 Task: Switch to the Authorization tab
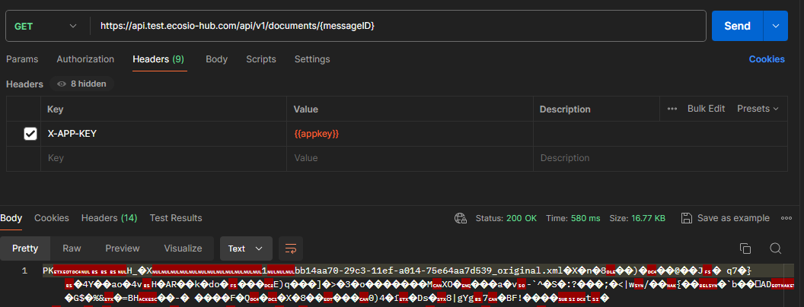[85, 59]
